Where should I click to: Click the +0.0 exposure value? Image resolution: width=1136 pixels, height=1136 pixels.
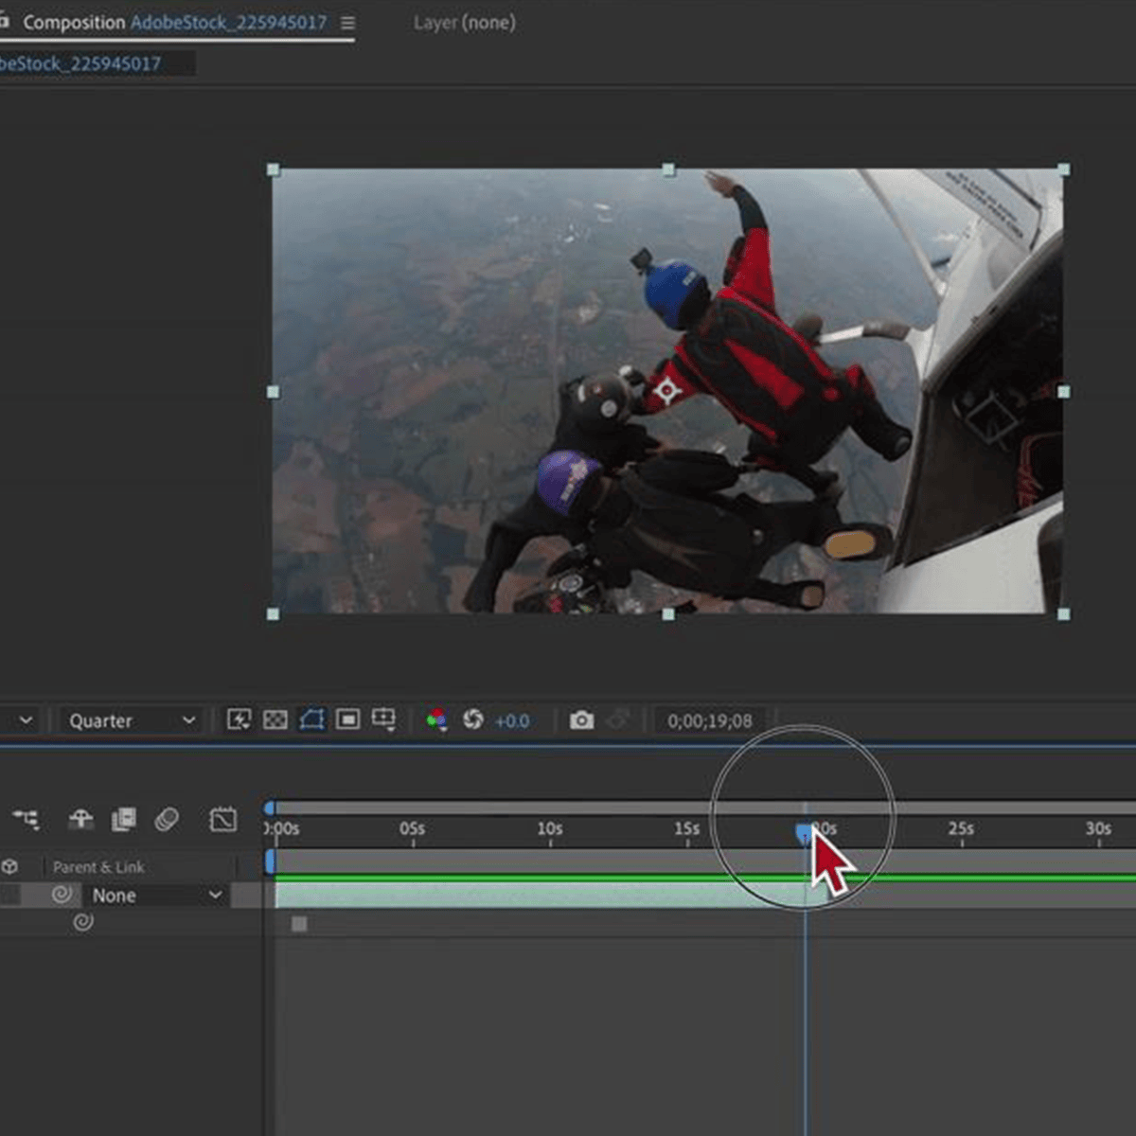point(512,721)
